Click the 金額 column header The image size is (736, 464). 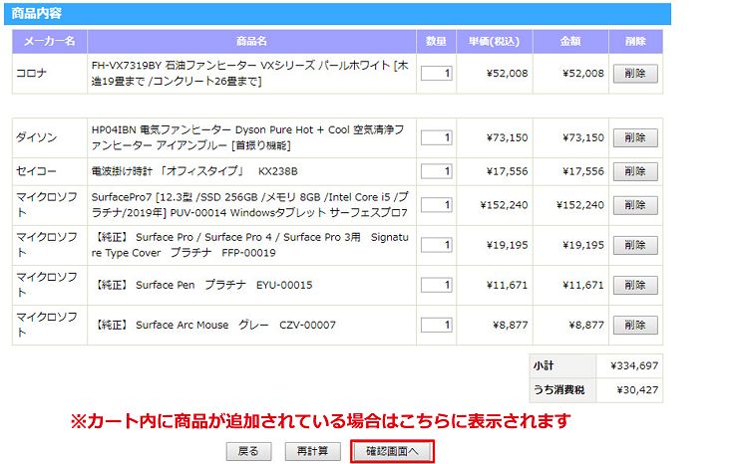tap(570, 41)
